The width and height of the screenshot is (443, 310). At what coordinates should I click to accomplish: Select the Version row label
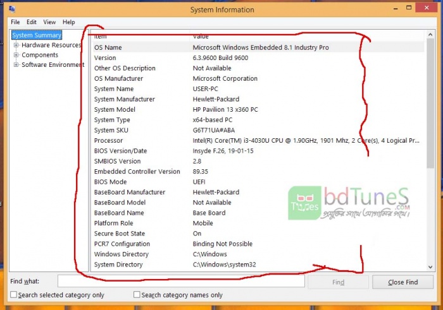[x=105, y=58]
